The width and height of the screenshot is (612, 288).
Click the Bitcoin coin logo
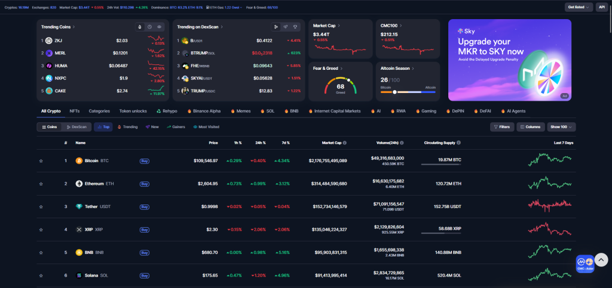coord(79,161)
